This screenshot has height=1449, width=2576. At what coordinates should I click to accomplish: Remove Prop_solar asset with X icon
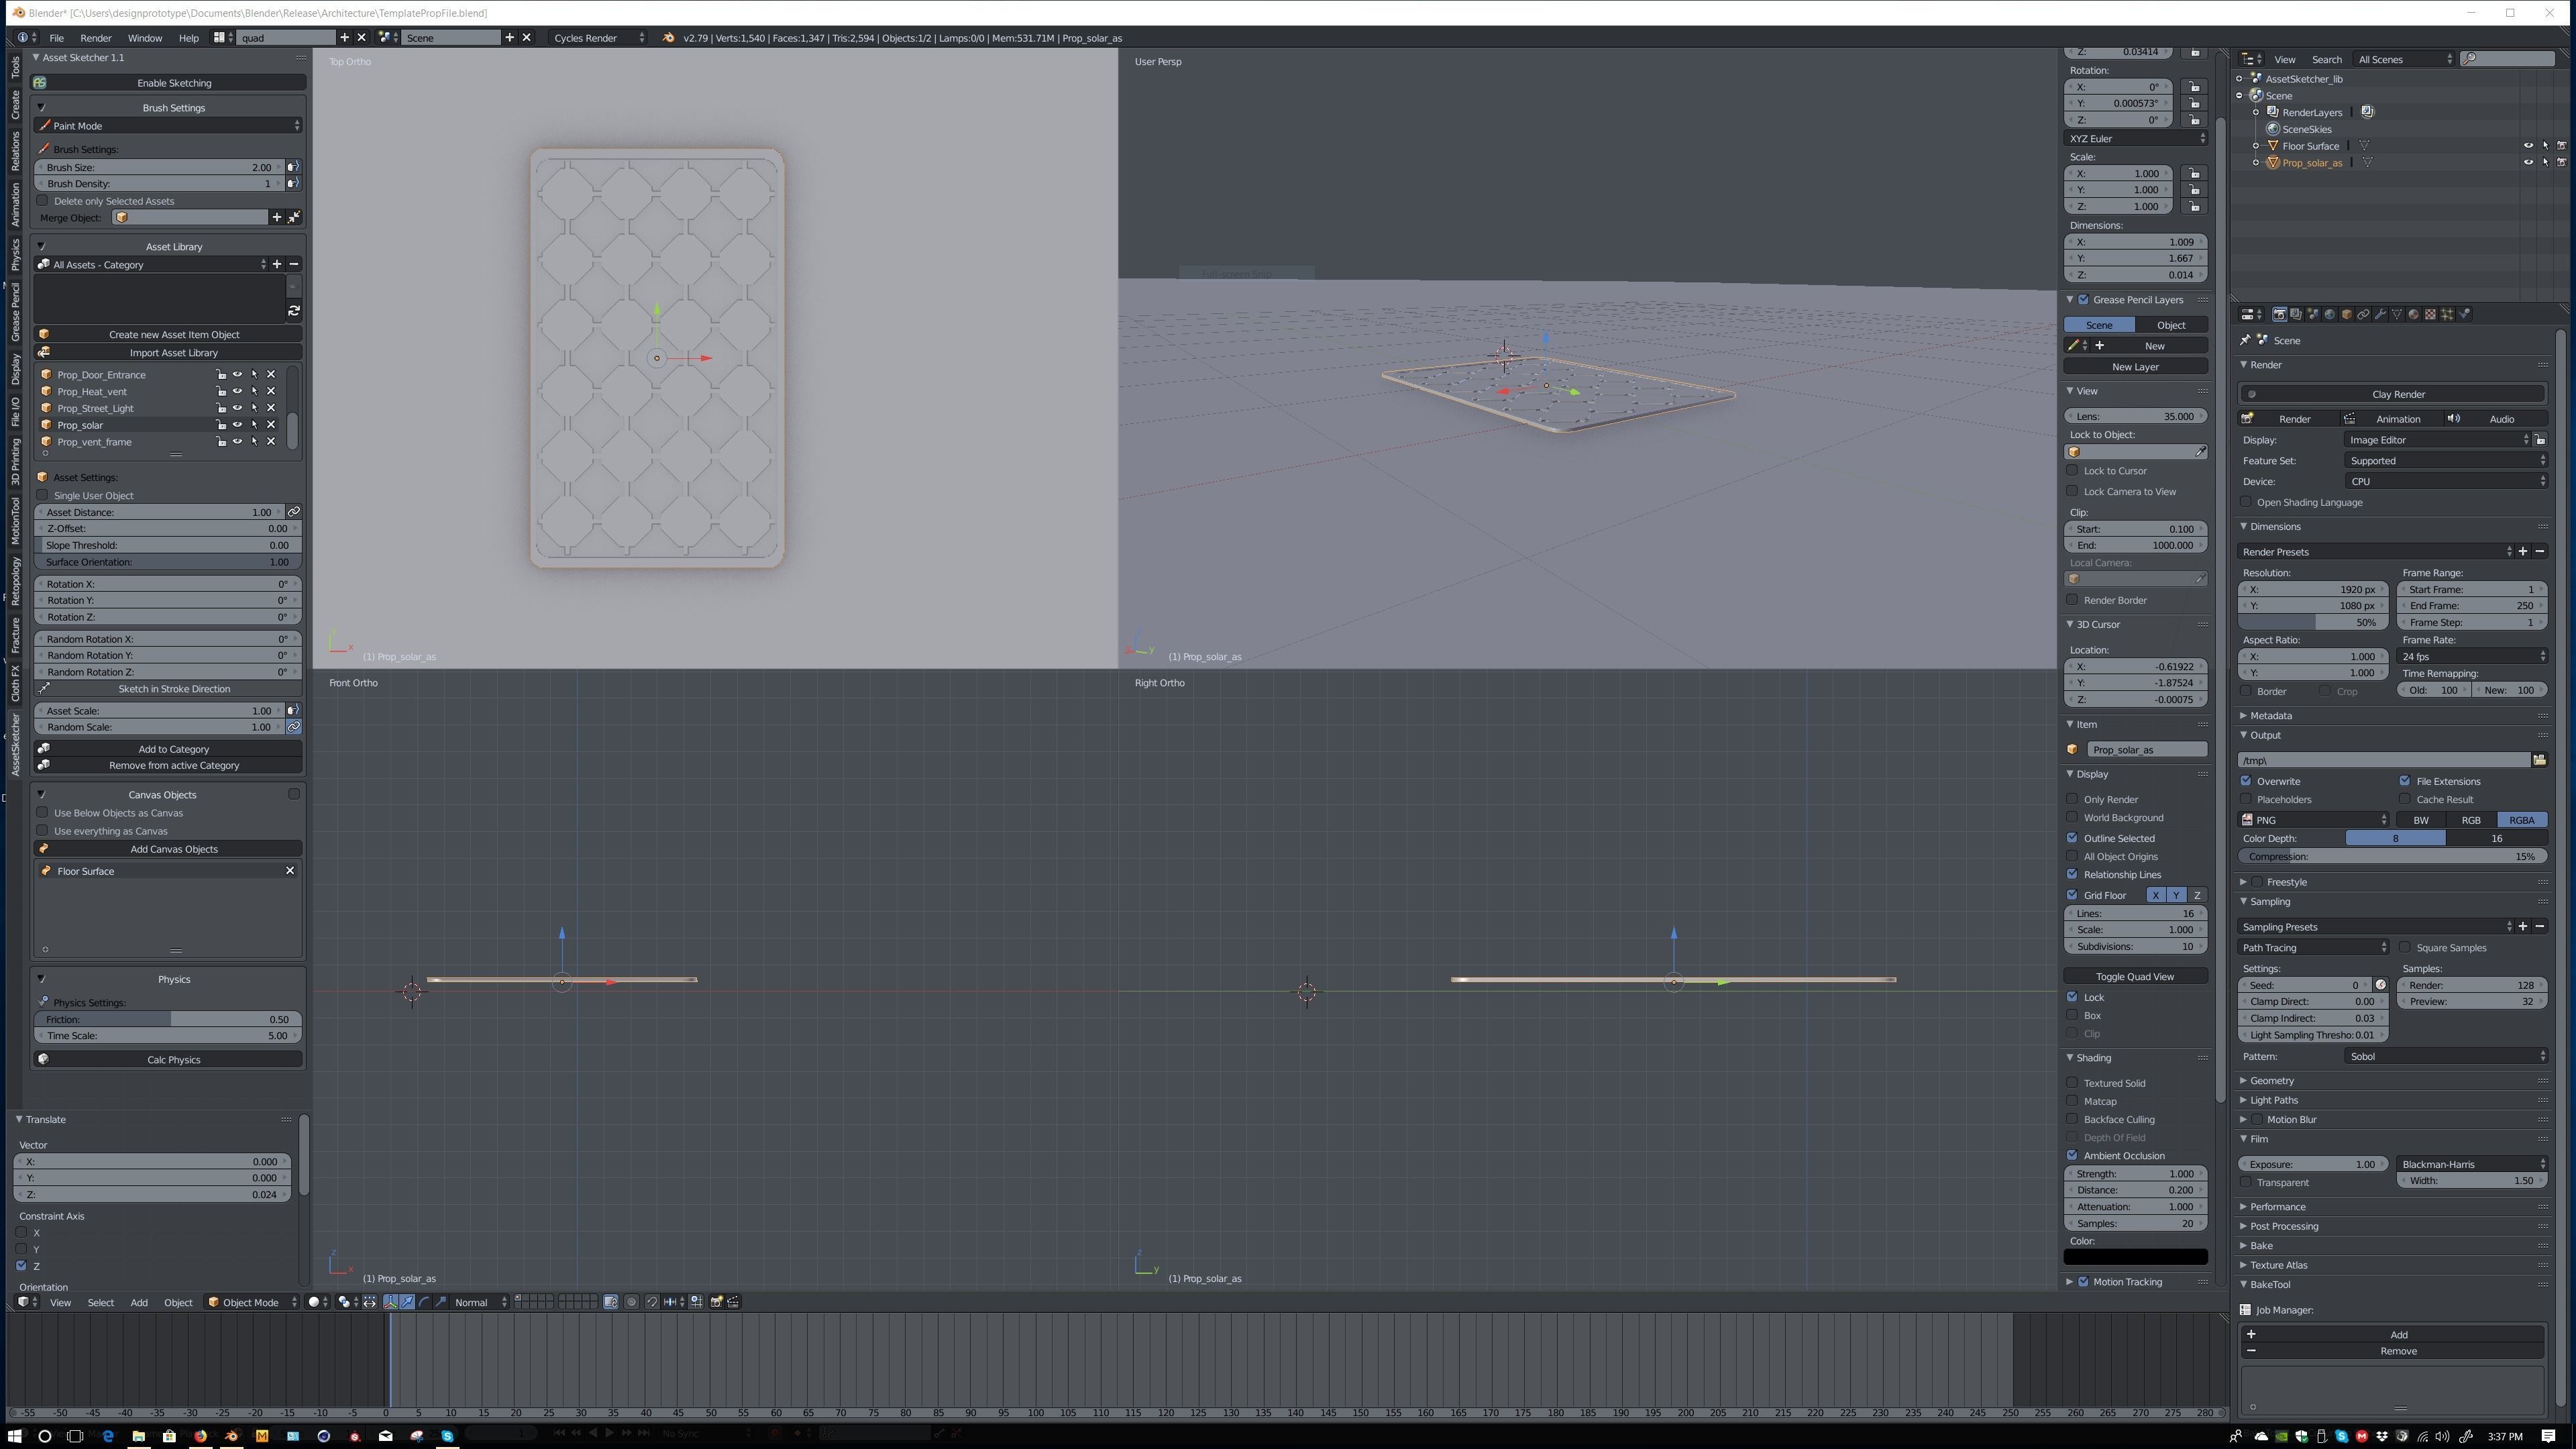pyautogui.click(x=271, y=425)
